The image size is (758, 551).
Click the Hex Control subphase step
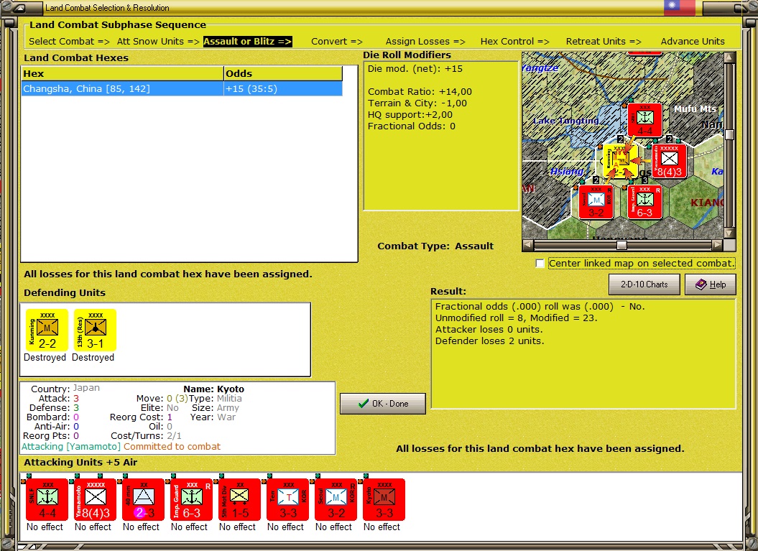(515, 42)
